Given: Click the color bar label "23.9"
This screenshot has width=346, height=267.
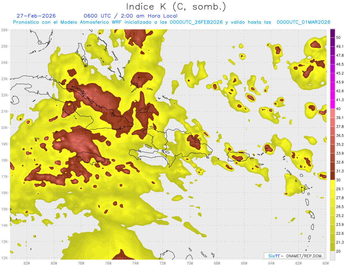Looking at the screenshot, I should 340,225.
